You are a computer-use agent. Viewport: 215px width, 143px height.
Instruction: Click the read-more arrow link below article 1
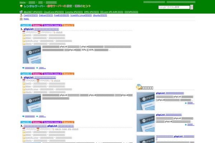click(42, 68)
